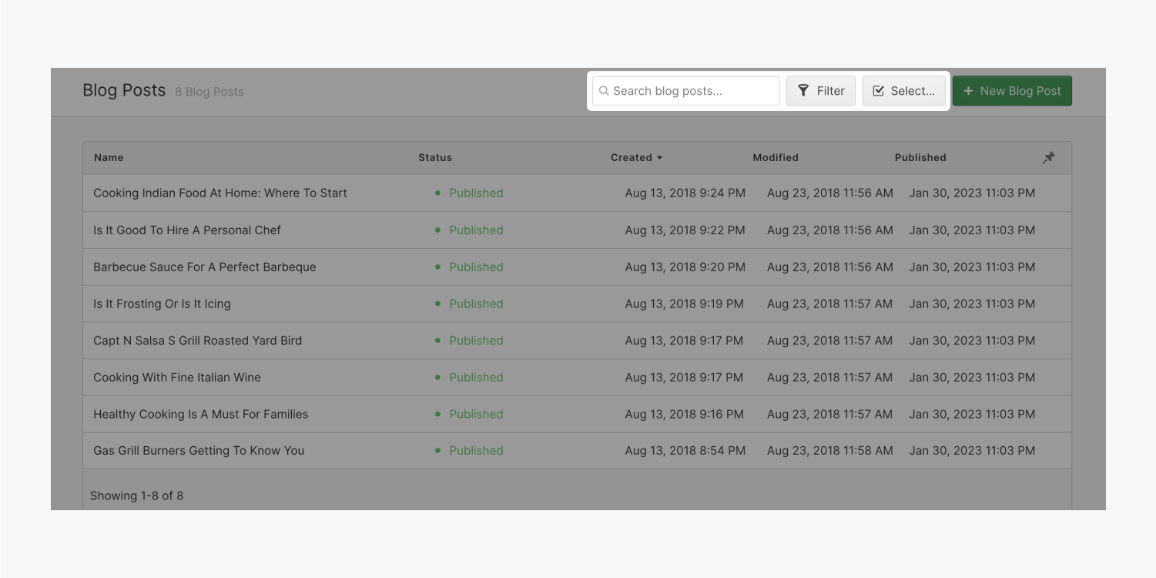
Task: Open 'Is It Good To Hire A Personal Chef'
Action: [187, 230]
